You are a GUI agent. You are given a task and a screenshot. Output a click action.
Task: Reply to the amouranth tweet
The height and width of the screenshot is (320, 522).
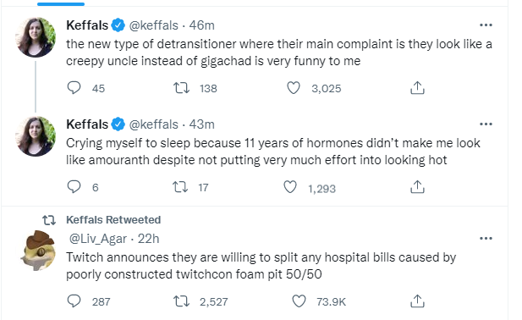pos(74,187)
